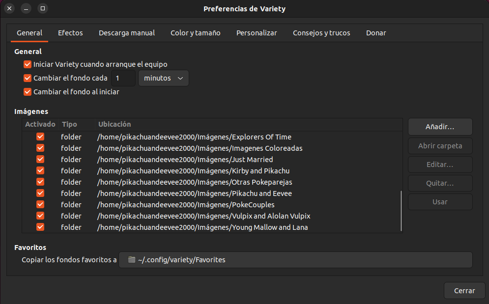489x304 pixels.
Task: Open Consejos y trucos tab
Action: (x=321, y=33)
